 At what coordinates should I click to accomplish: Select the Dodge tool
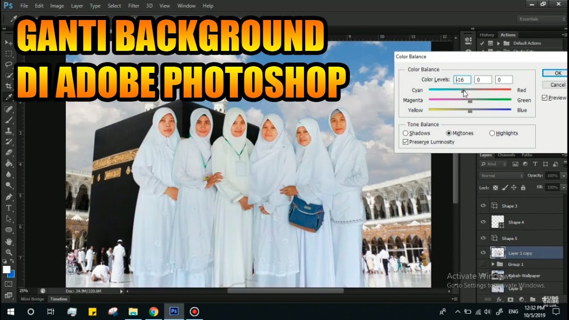point(8,185)
